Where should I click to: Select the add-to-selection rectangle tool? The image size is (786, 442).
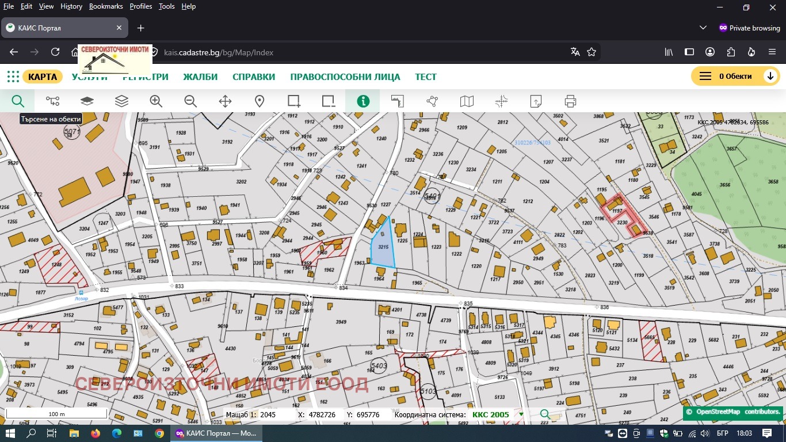(x=294, y=101)
